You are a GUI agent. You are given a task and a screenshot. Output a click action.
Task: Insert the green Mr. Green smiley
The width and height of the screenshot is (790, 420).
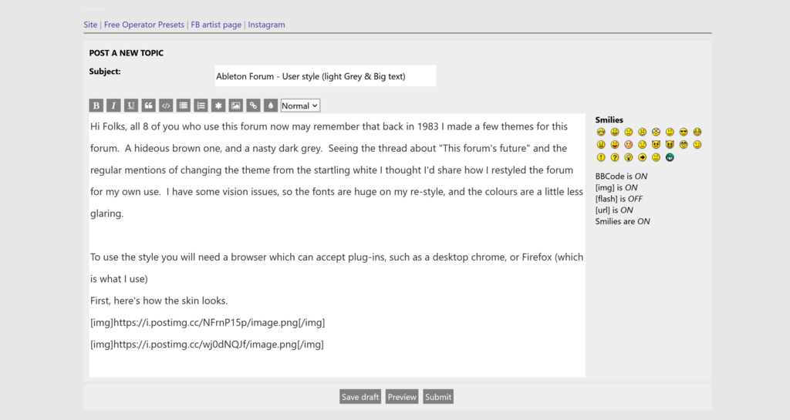point(670,157)
